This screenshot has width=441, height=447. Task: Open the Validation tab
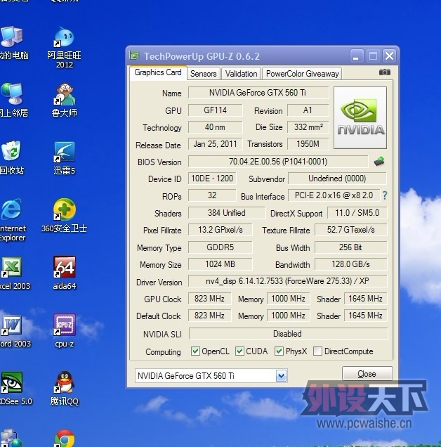point(241,74)
